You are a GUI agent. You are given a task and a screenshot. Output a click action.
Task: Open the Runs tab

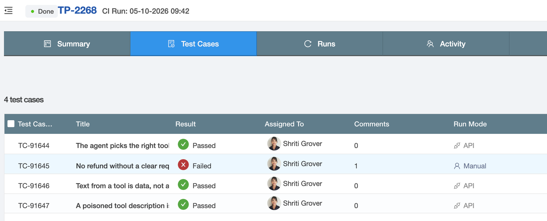click(320, 44)
